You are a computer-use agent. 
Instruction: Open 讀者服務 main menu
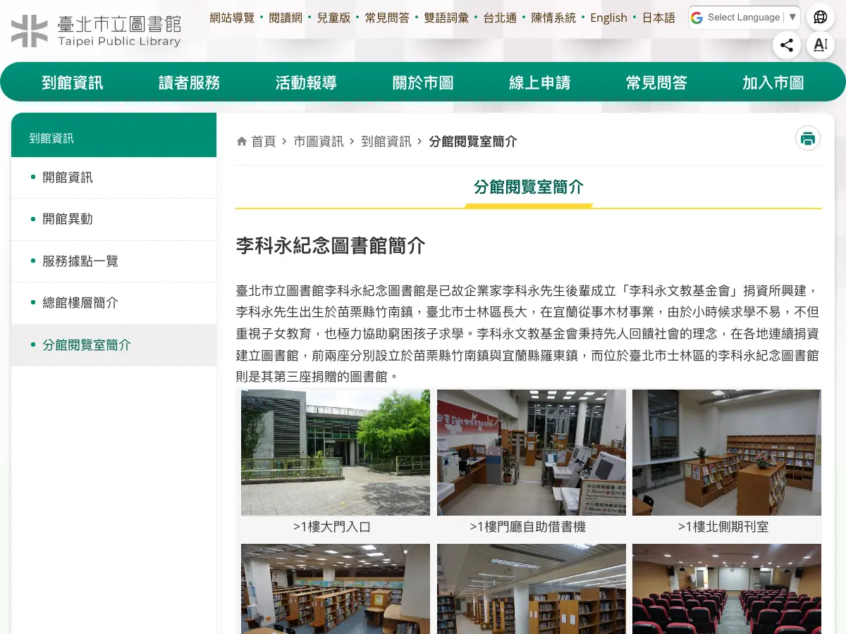click(190, 82)
